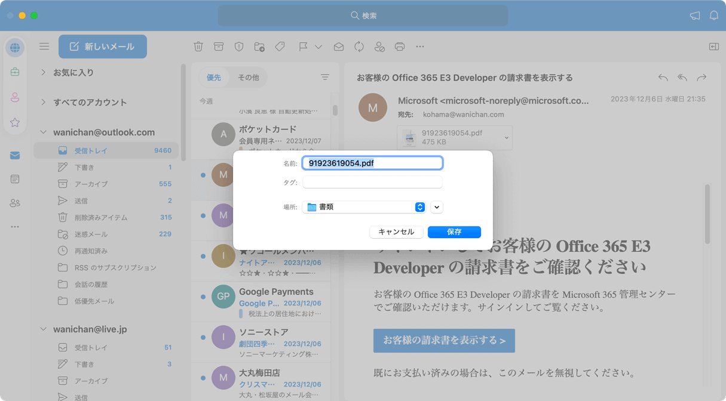Viewport: 726px width, 401px height.
Task: Select Archive (アーカイブ) folder with 555
Action: pyautogui.click(x=107, y=184)
